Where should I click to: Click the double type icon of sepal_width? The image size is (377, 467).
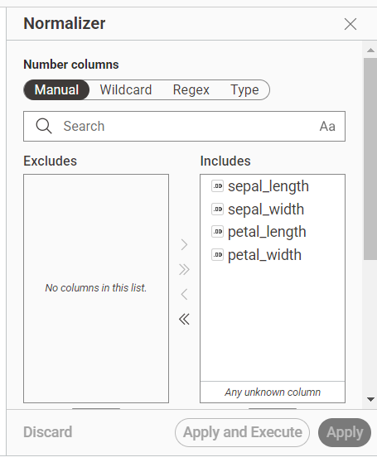[x=217, y=209]
